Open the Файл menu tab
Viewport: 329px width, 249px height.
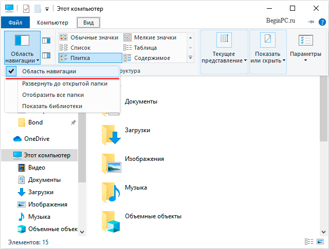15,23
